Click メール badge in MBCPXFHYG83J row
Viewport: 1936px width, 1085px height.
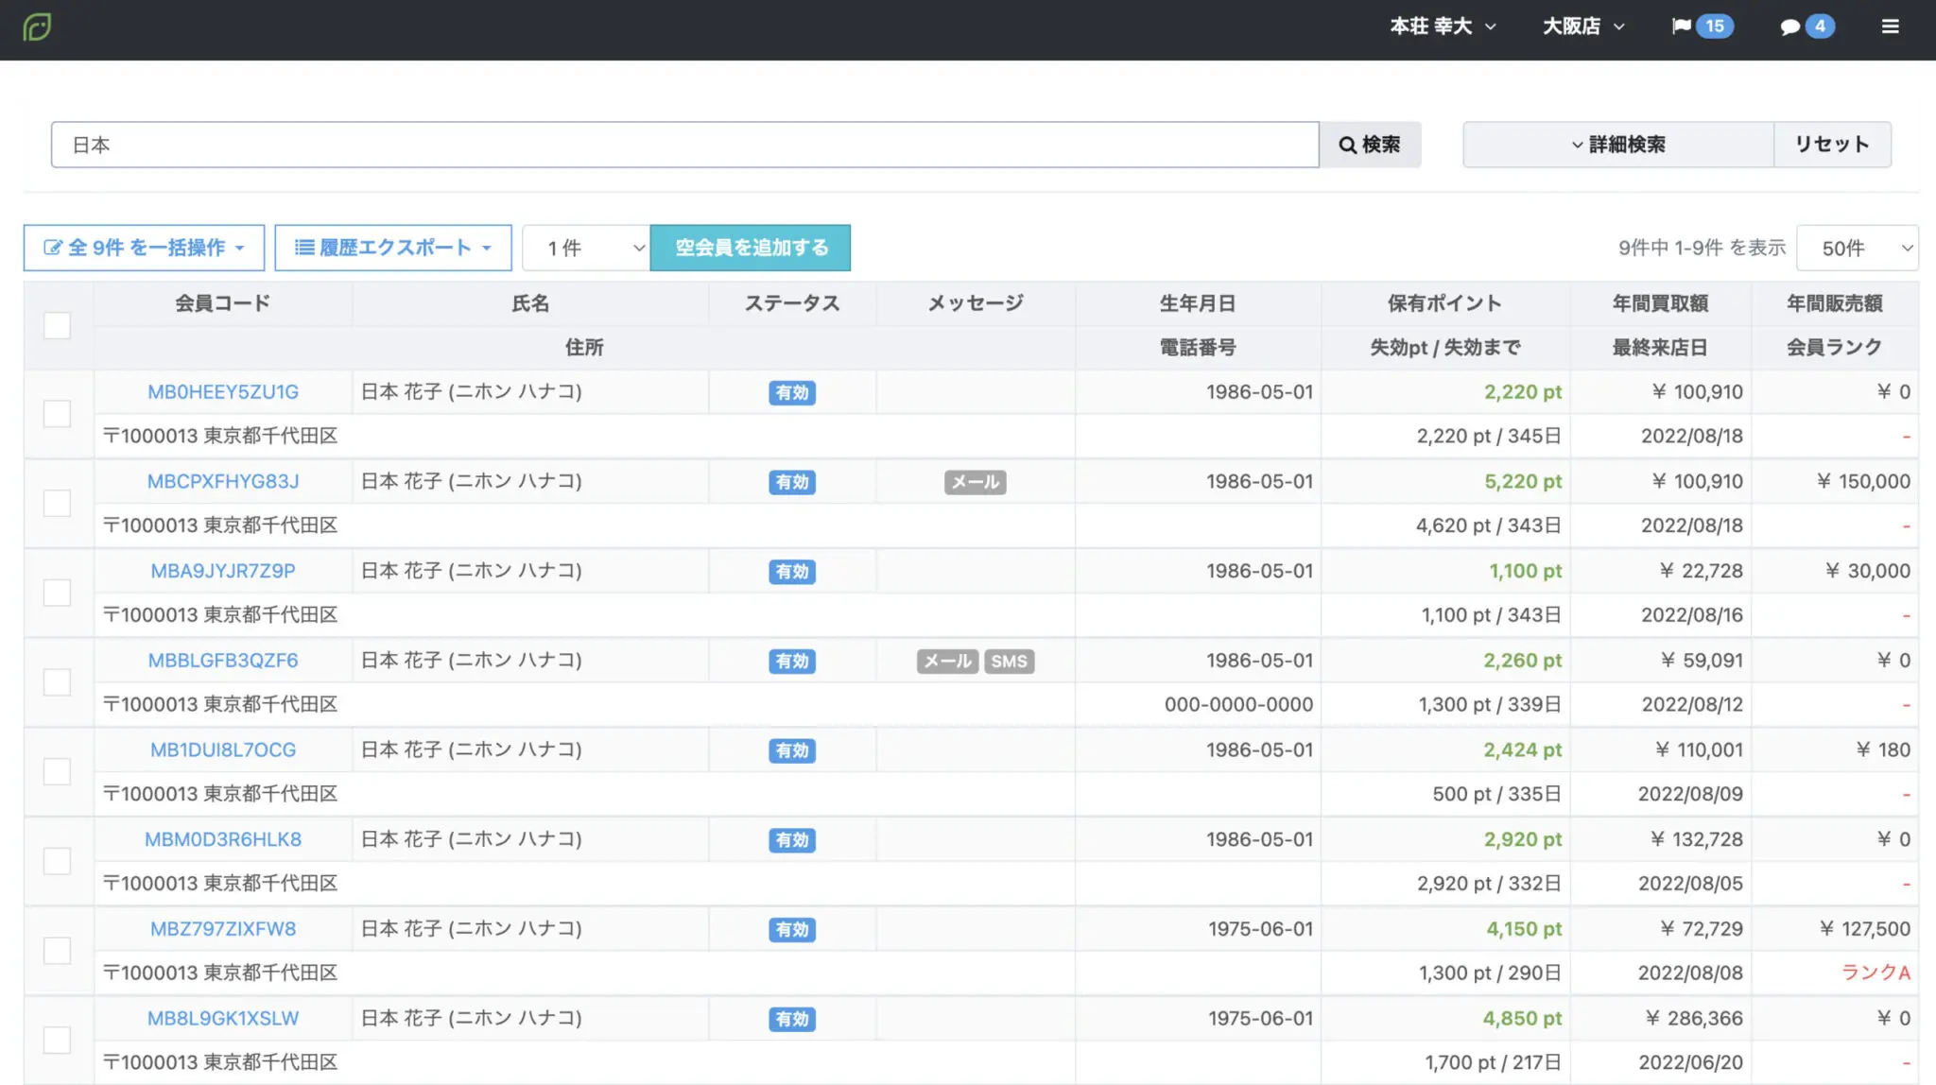click(x=975, y=482)
